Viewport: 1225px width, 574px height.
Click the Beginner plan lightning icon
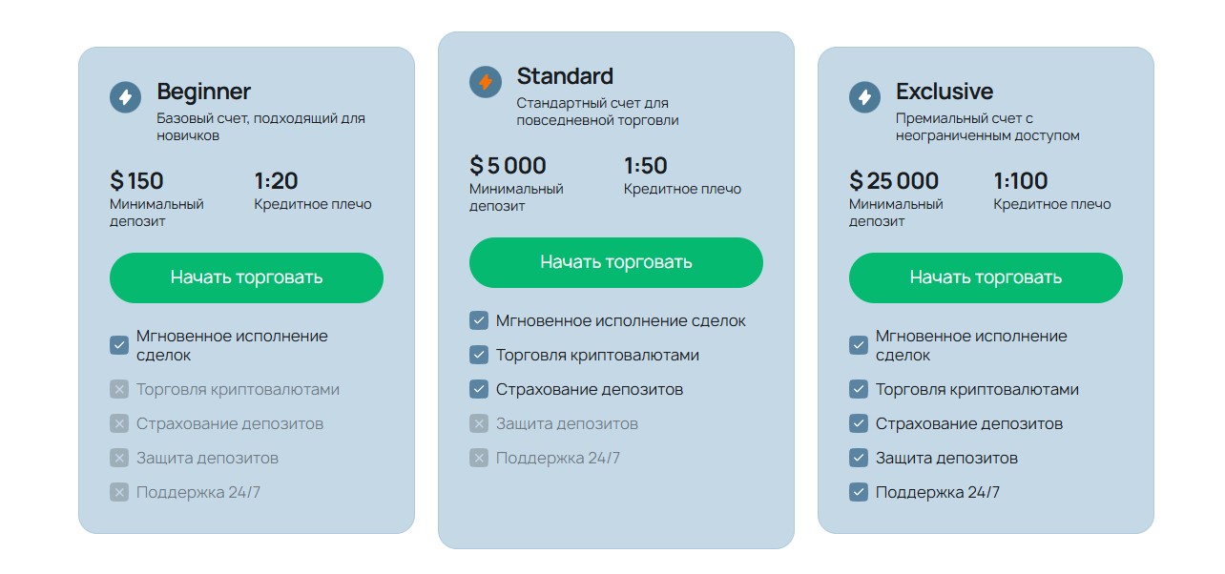coord(125,97)
